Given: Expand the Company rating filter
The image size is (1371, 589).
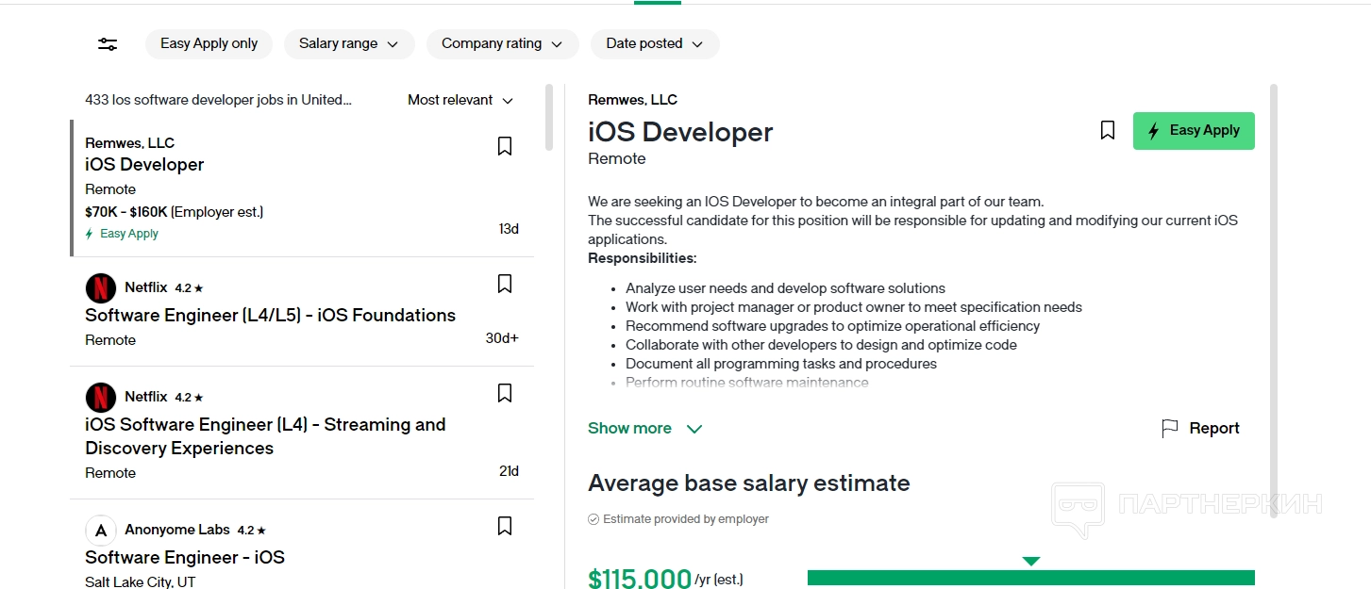Looking at the screenshot, I should click(x=502, y=44).
